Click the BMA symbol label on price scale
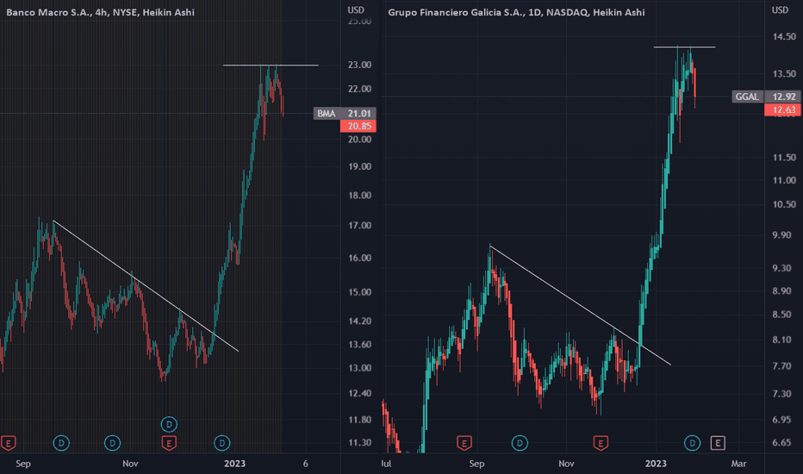This screenshot has width=803, height=474. (x=327, y=113)
